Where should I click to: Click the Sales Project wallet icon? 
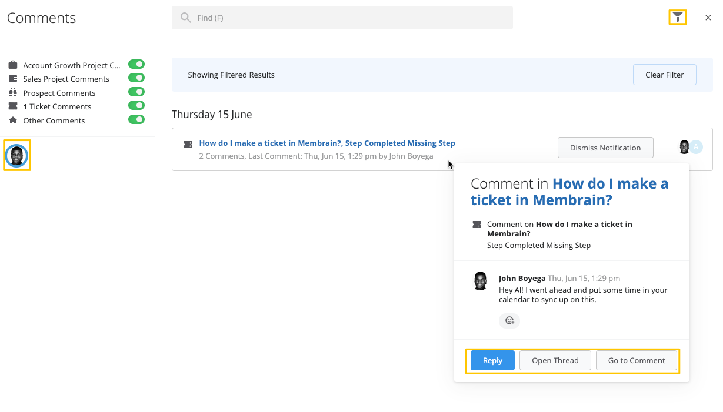click(13, 79)
